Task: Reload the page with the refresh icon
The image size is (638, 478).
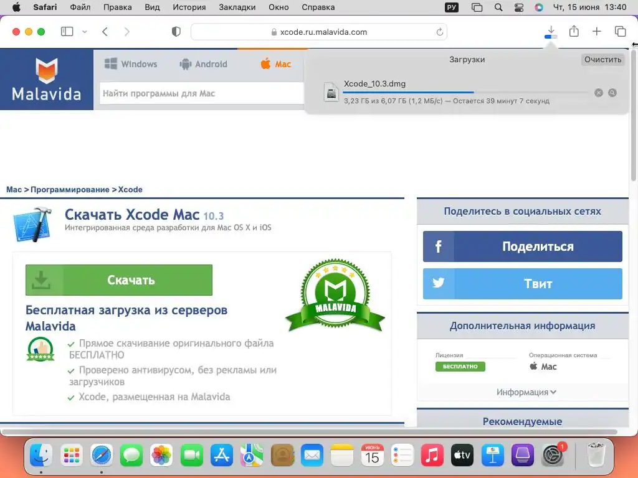Action: pyautogui.click(x=439, y=32)
